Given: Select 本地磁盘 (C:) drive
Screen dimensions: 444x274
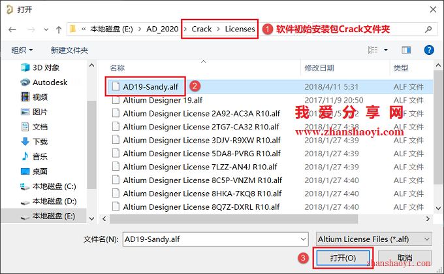Looking at the screenshot, I should click(48, 186).
